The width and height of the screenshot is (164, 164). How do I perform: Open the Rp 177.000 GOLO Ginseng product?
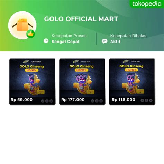pos(82,82)
